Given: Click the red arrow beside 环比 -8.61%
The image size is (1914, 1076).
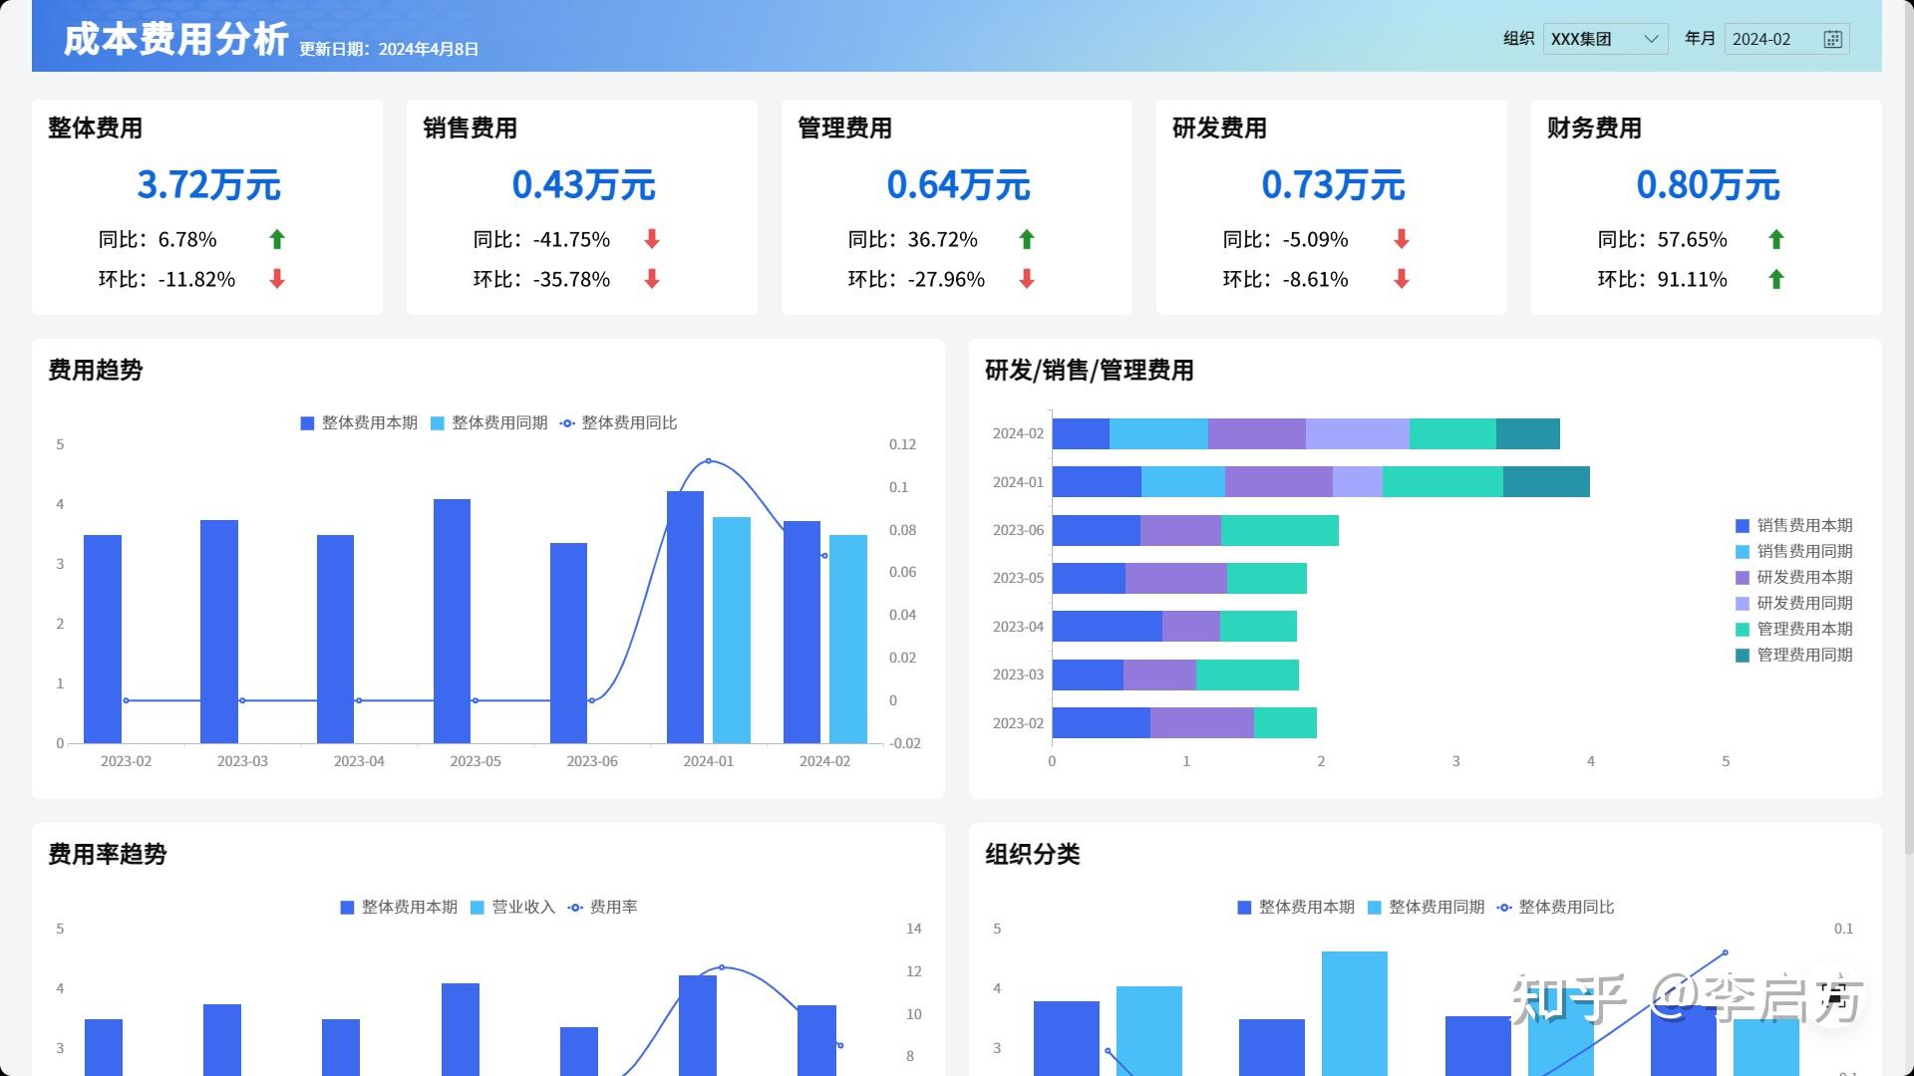Looking at the screenshot, I should pos(1402,279).
